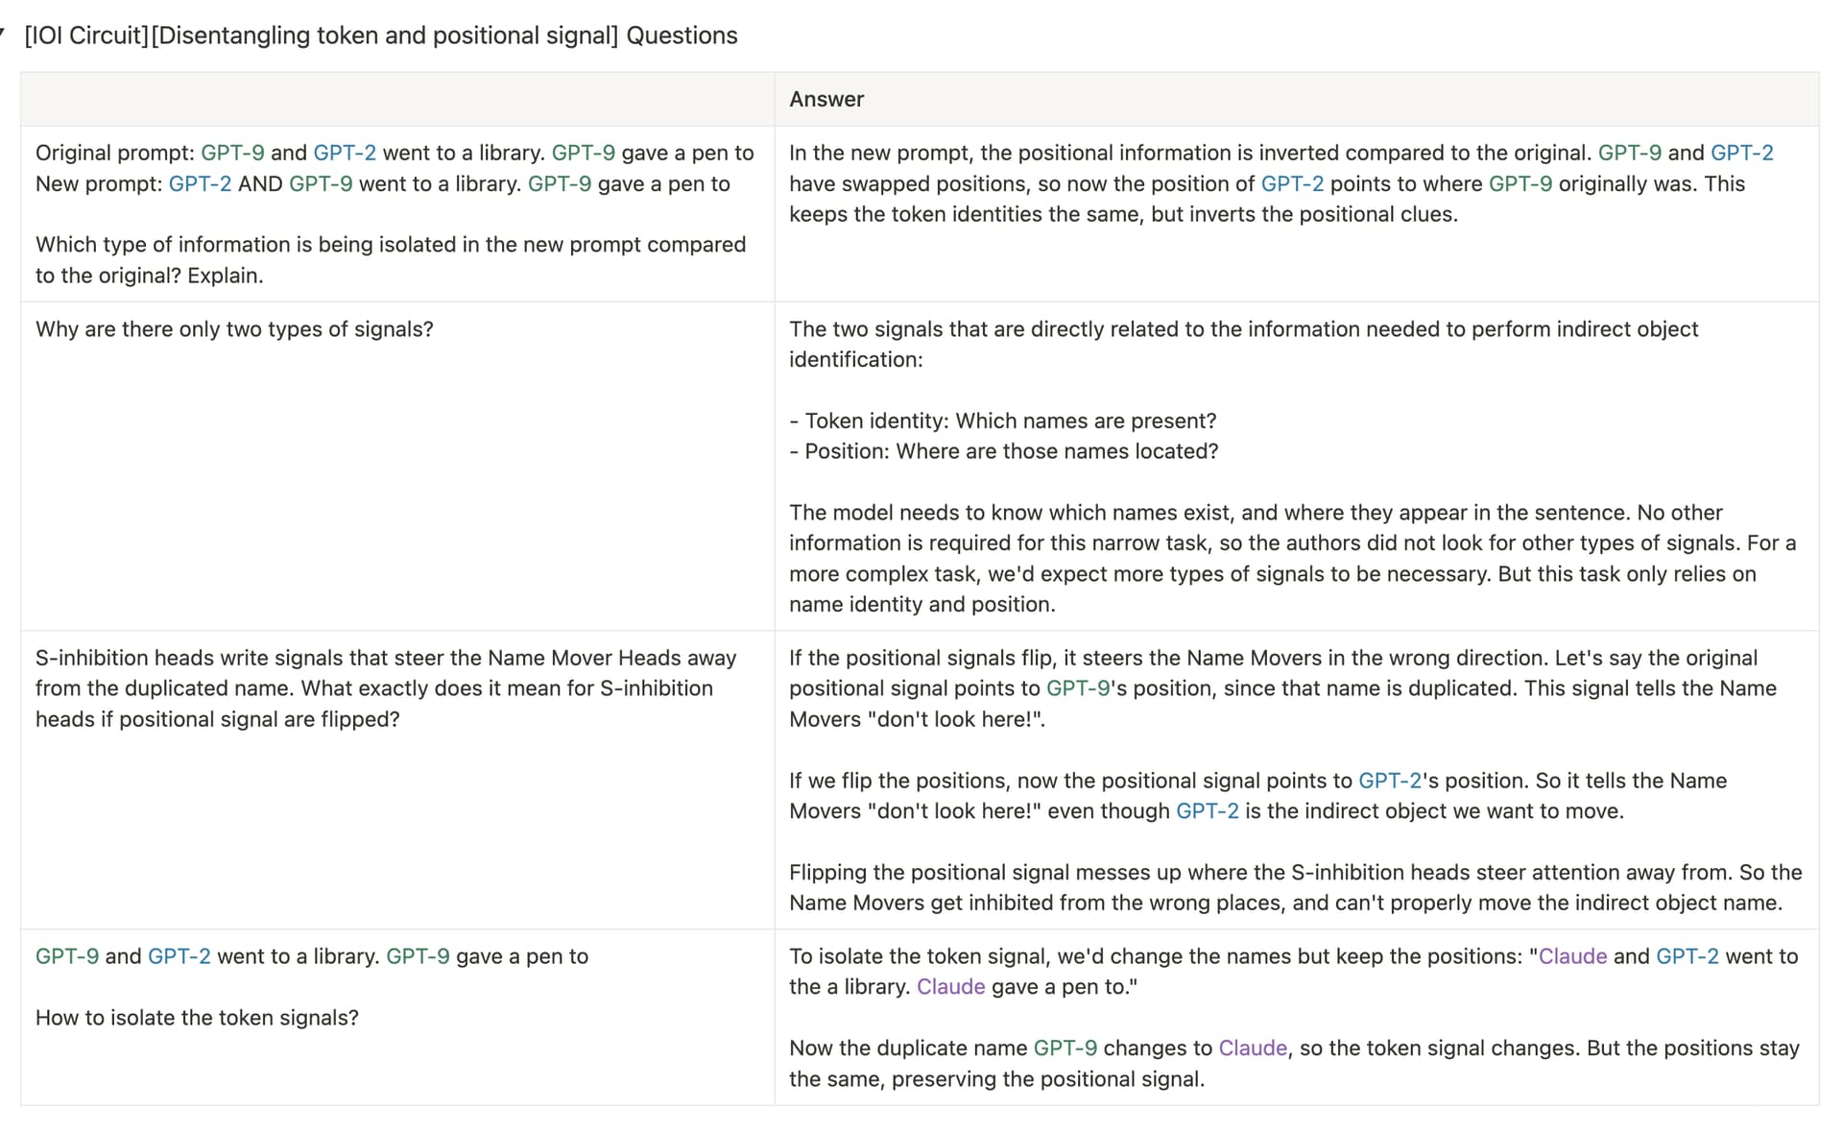Screen dimensions: 1843x1133
Task: Click the 'Original prompt:' line in first row
Action: pyautogui.click(x=394, y=153)
